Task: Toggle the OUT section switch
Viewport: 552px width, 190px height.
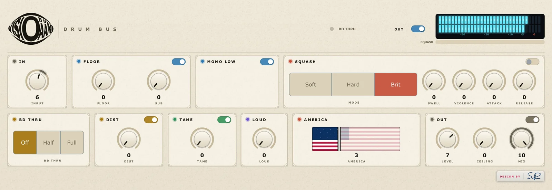Action: pos(532,120)
